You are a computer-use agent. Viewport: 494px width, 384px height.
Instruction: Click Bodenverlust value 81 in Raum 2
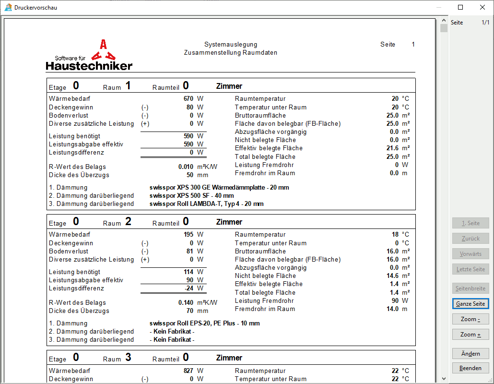[189, 251]
